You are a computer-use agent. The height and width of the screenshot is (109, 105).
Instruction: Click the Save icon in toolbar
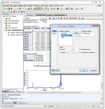9,9
